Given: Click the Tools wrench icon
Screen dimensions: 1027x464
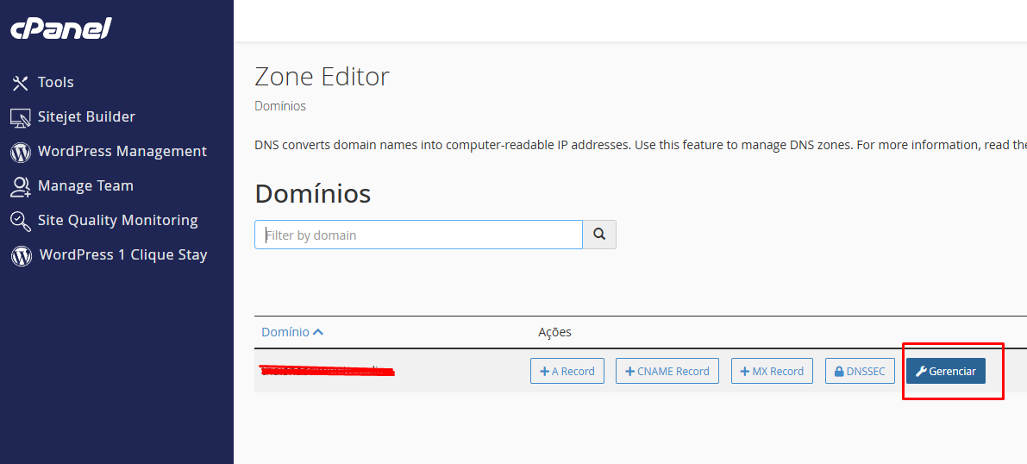Looking at the screenshot, I should click(x=21, y=84).
